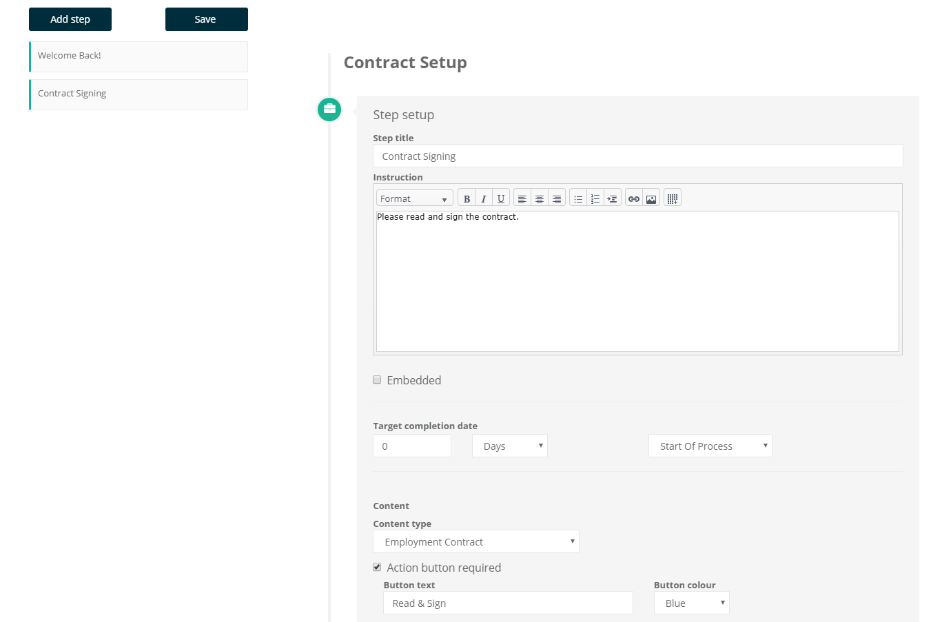Viewport: 942px width, 622px height.
Task: Click the Button text input field
Action: click(508, 603)
